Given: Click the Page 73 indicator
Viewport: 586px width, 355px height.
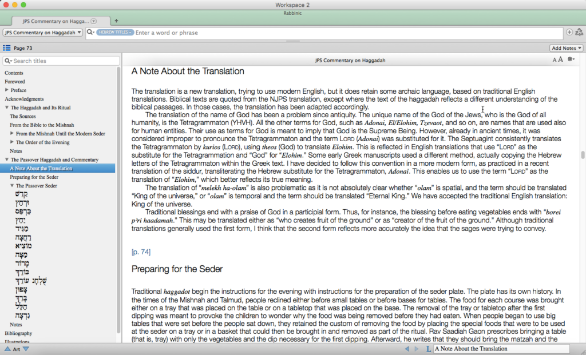Looking at the screenshot, I should point(23,48).
